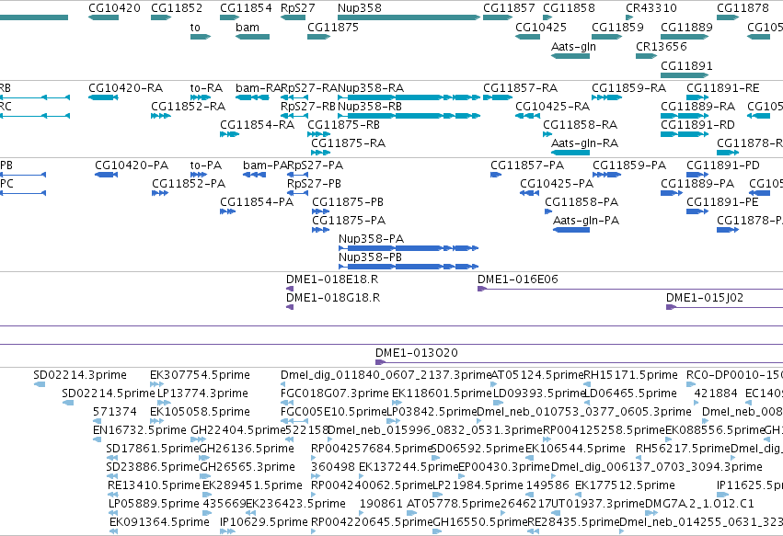Select protein RpS27-PB label
783x536 pixels.
click(314, 184)
